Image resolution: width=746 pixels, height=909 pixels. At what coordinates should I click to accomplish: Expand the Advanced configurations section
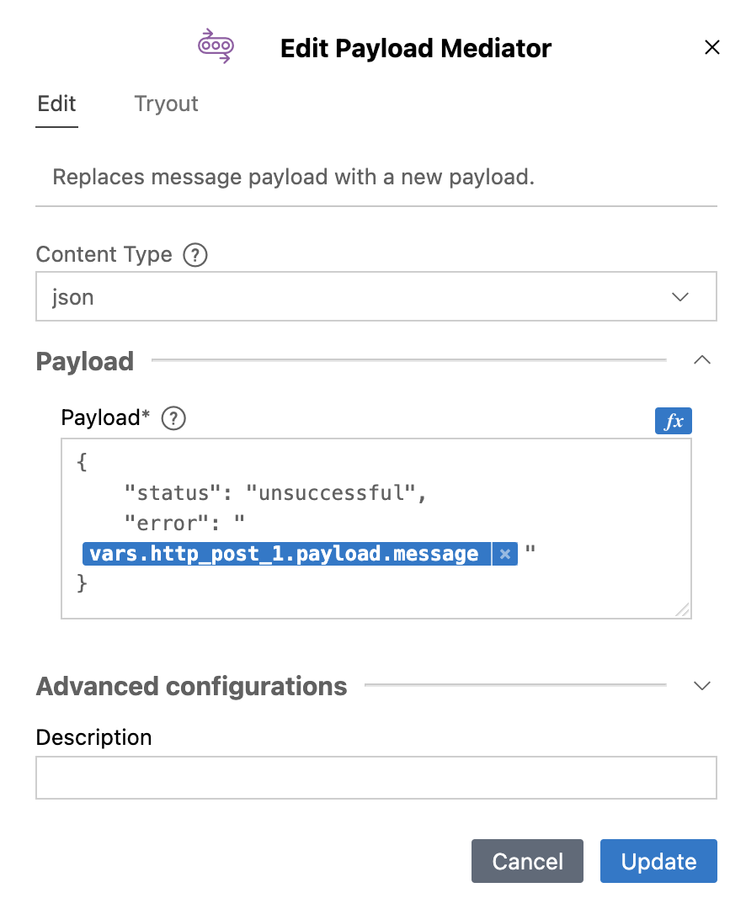[x=702, y=686]
